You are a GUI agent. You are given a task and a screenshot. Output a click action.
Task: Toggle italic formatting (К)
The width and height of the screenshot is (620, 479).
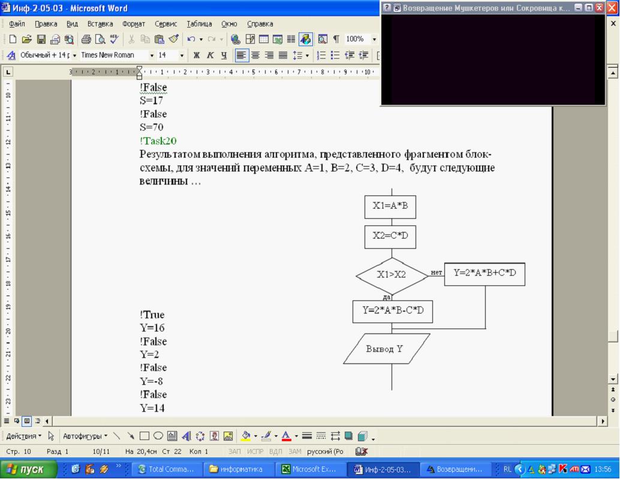[210, 55]
